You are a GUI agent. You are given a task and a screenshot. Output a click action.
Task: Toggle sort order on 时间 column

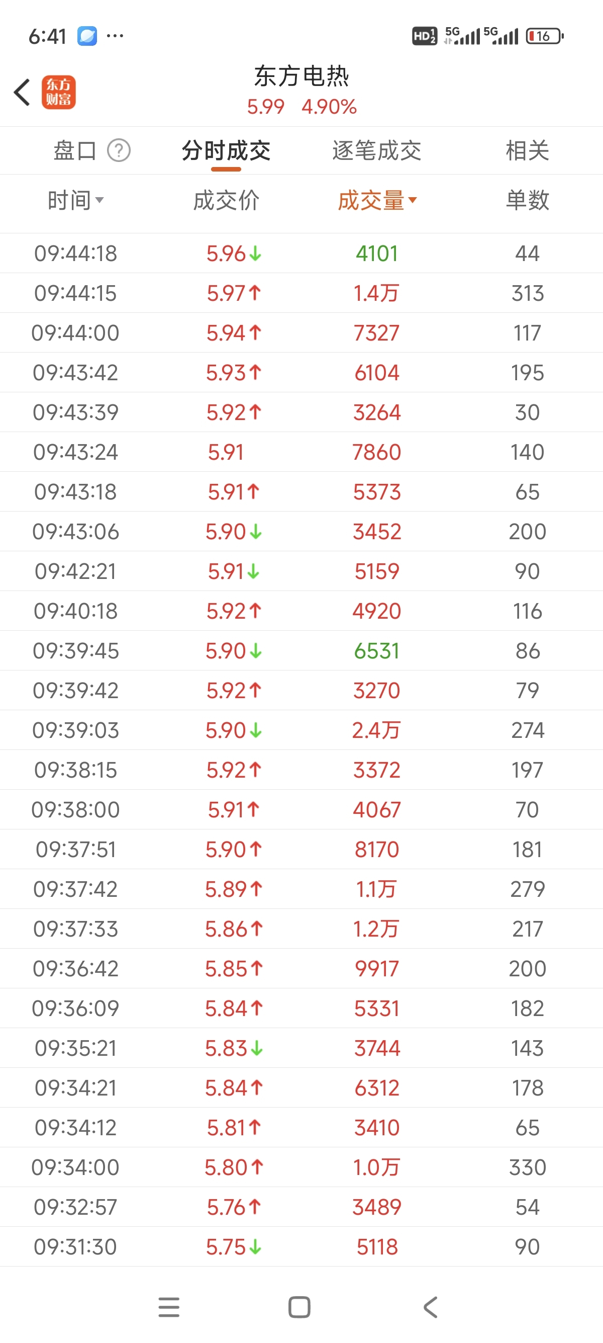tap(75, 200)
